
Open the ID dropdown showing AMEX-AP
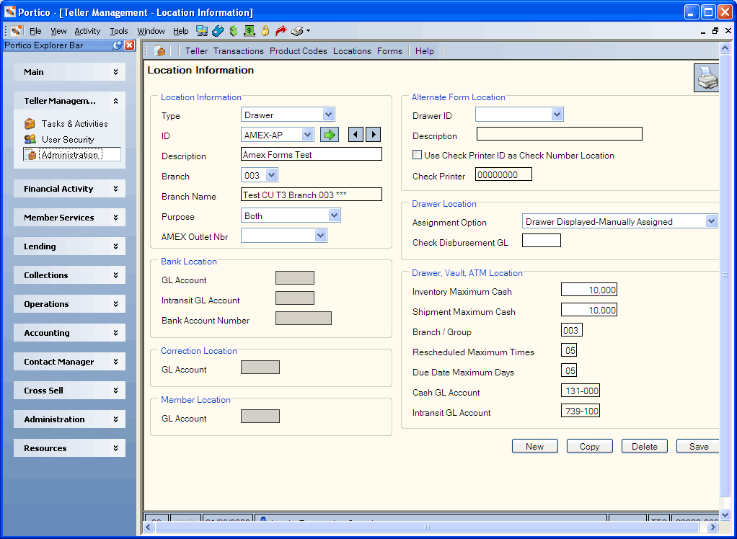[307, 135]
